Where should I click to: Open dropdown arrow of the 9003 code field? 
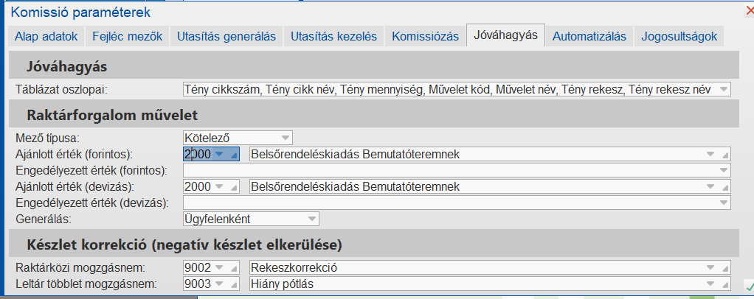[x=220, y=284]
